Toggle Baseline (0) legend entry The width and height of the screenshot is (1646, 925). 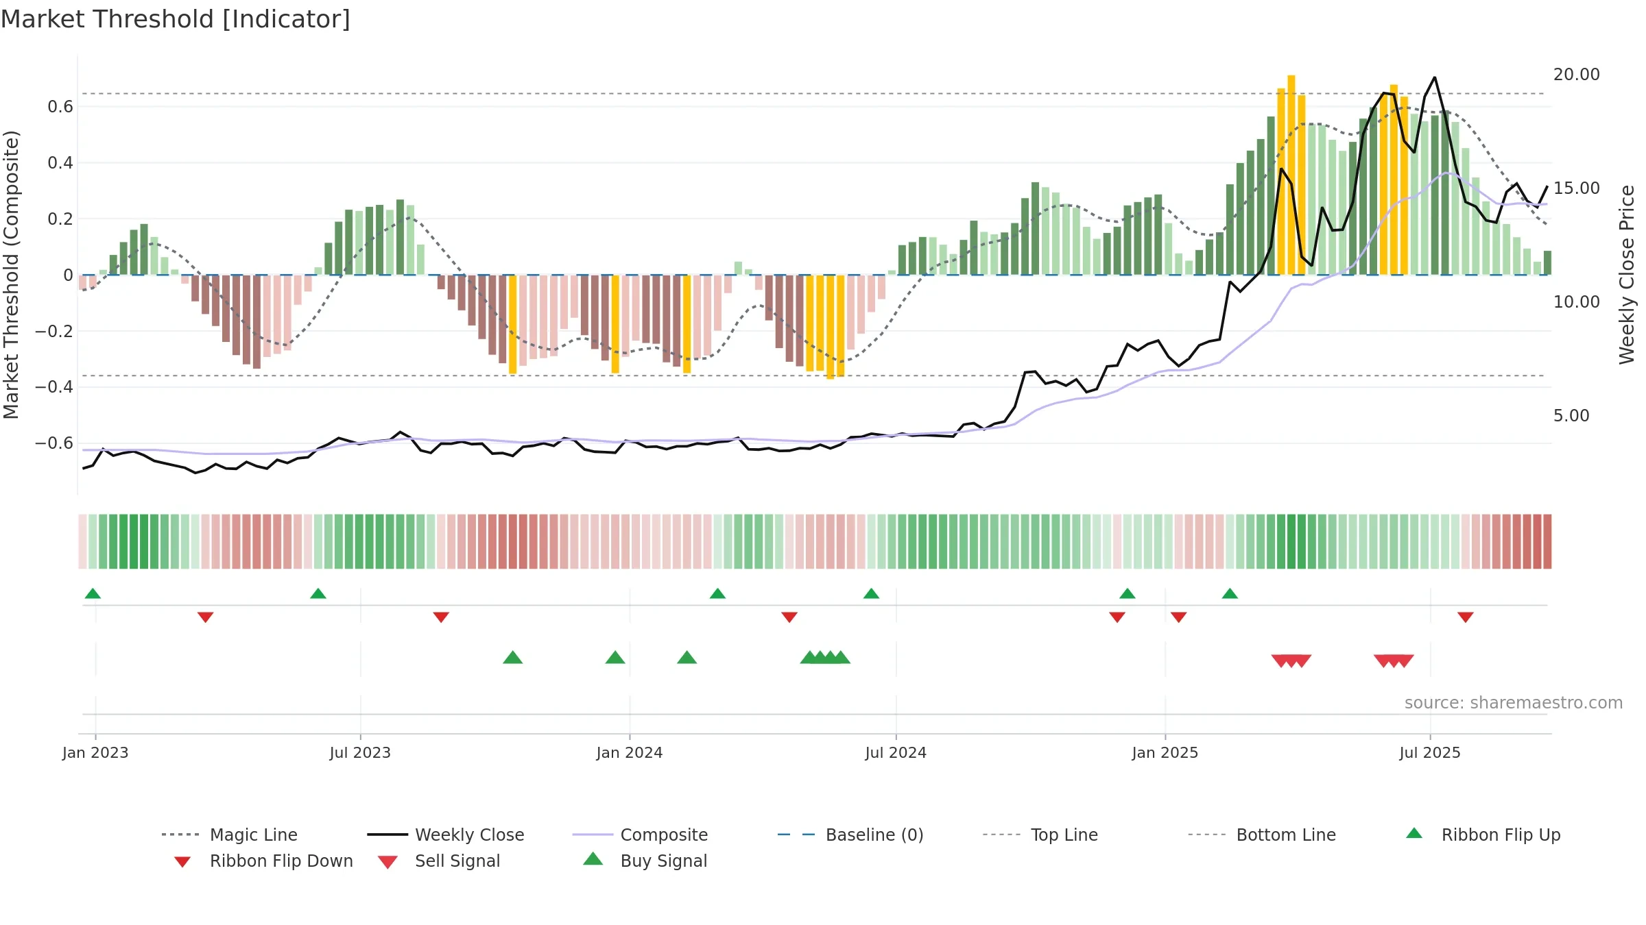[850, 835]
